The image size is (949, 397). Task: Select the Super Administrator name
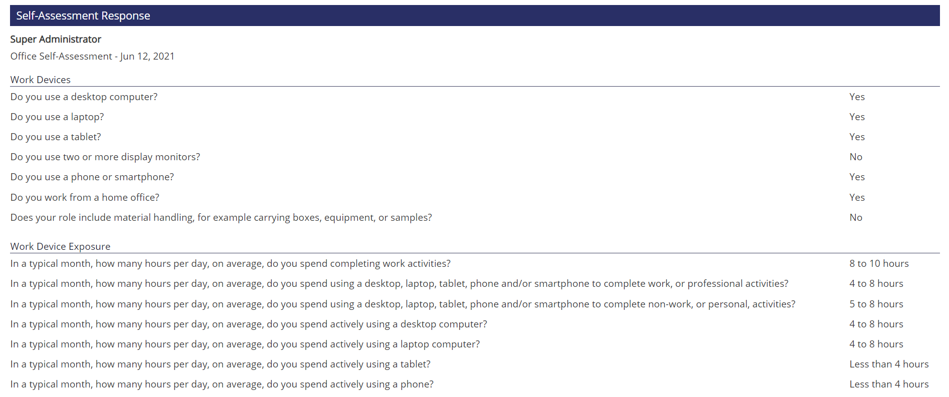click(x=56, y=39)
